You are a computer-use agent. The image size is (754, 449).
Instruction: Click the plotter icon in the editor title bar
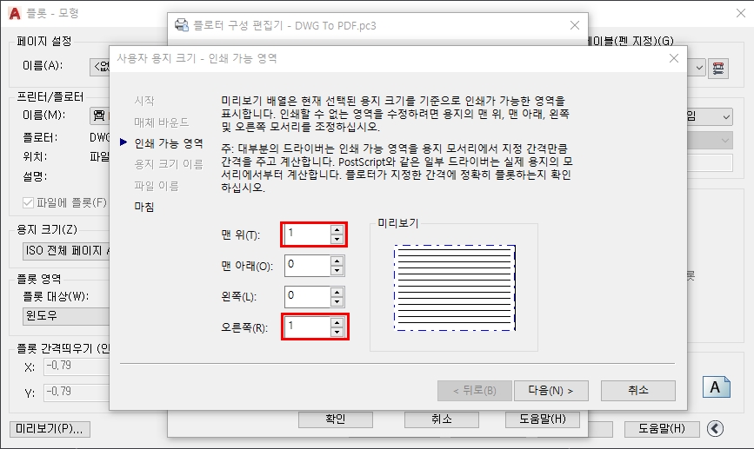tap(181, 25)
